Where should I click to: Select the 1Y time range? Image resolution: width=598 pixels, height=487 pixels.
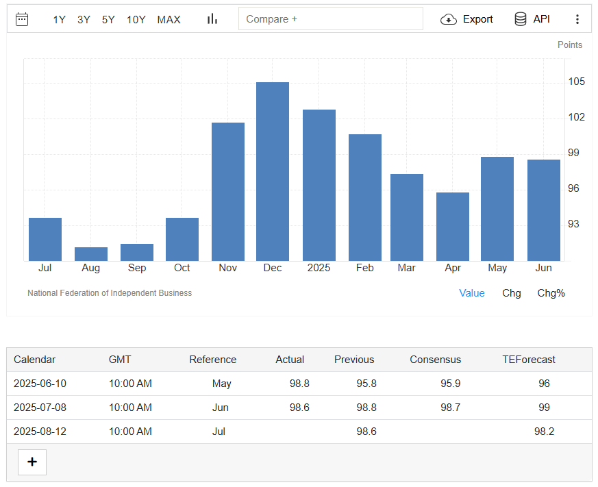click(x=59, y=19)
